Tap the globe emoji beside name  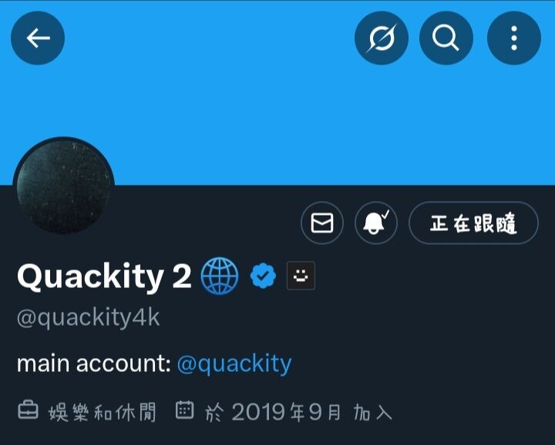[220, 276]
